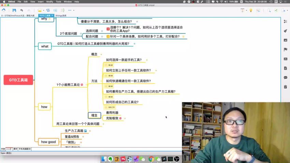Undo the last action with the undo arrow
Image resolution: width=290 pixels, height=163 pixels.
[x=21, y=10]
